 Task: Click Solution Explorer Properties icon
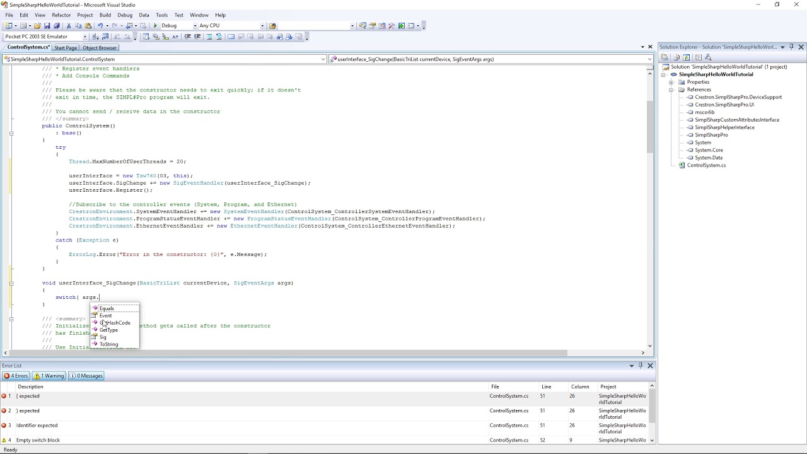coord(665,57)
